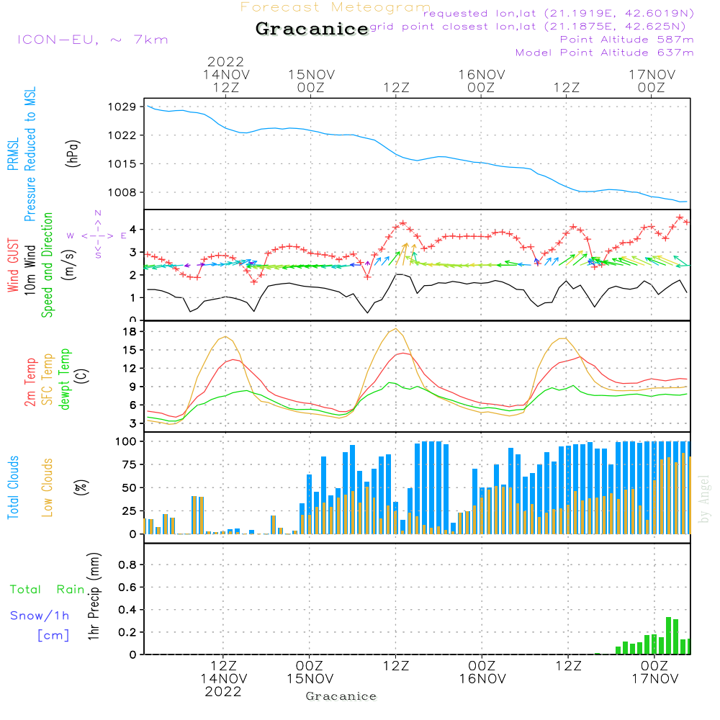720x720 pixels.
Task: Click the 'grid point closest lon,lat' line
Action: (528, 27)
